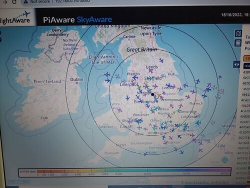
Task: Click the Plymouth label on the map
Action: [x=111, y=153]
